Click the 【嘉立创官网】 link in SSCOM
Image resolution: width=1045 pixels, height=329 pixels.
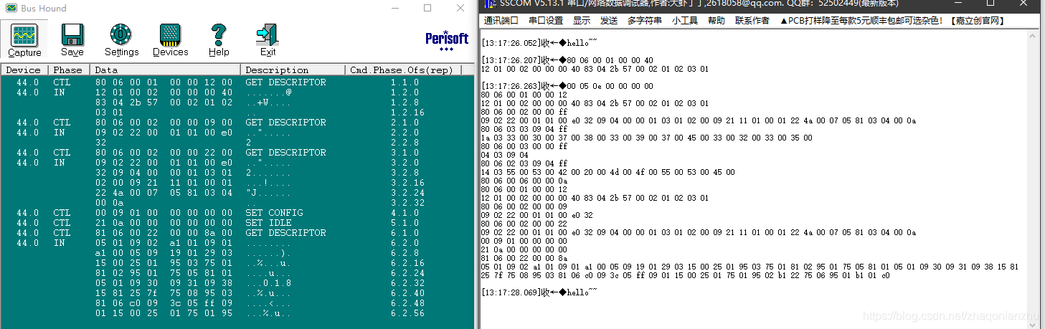pyautogui.click(x=976, y=21)
